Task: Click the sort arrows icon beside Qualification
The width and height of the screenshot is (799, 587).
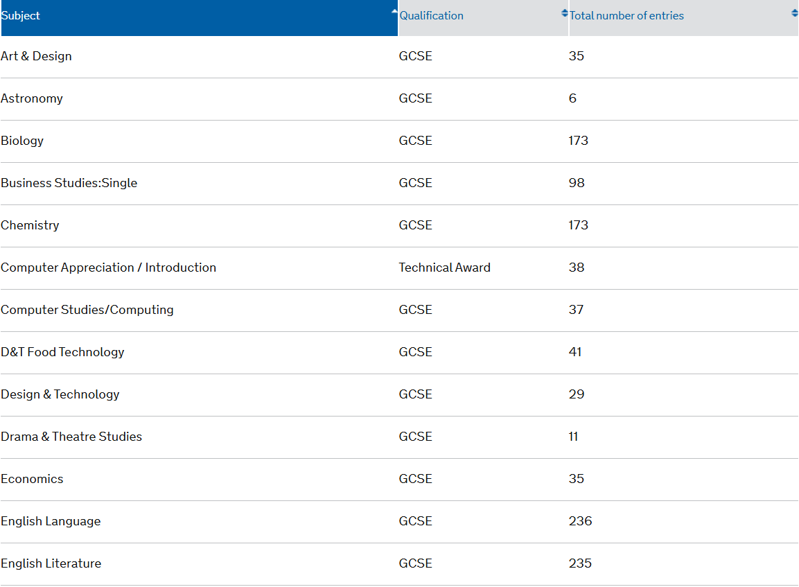Action: [x=564, y=13]
